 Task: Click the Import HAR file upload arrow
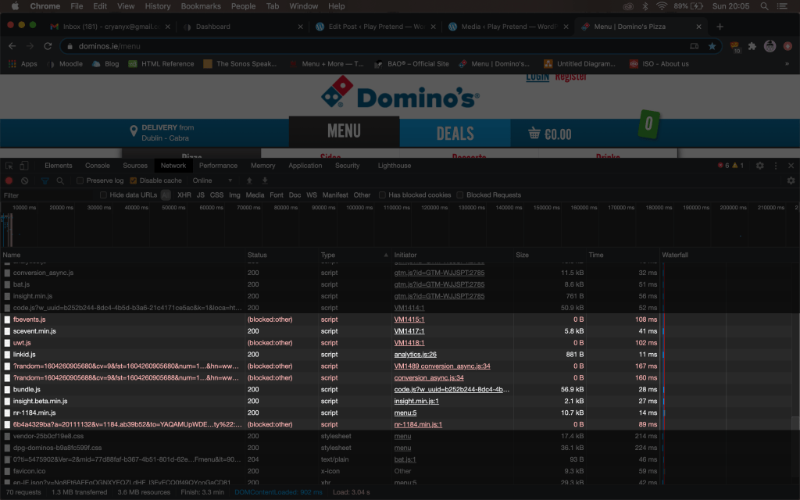coord(249,180)
